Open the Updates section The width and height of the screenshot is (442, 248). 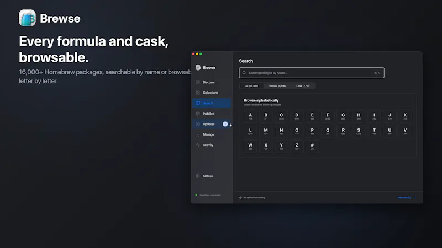point(212,124)
